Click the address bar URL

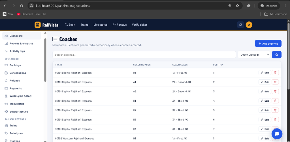point(63,6)
